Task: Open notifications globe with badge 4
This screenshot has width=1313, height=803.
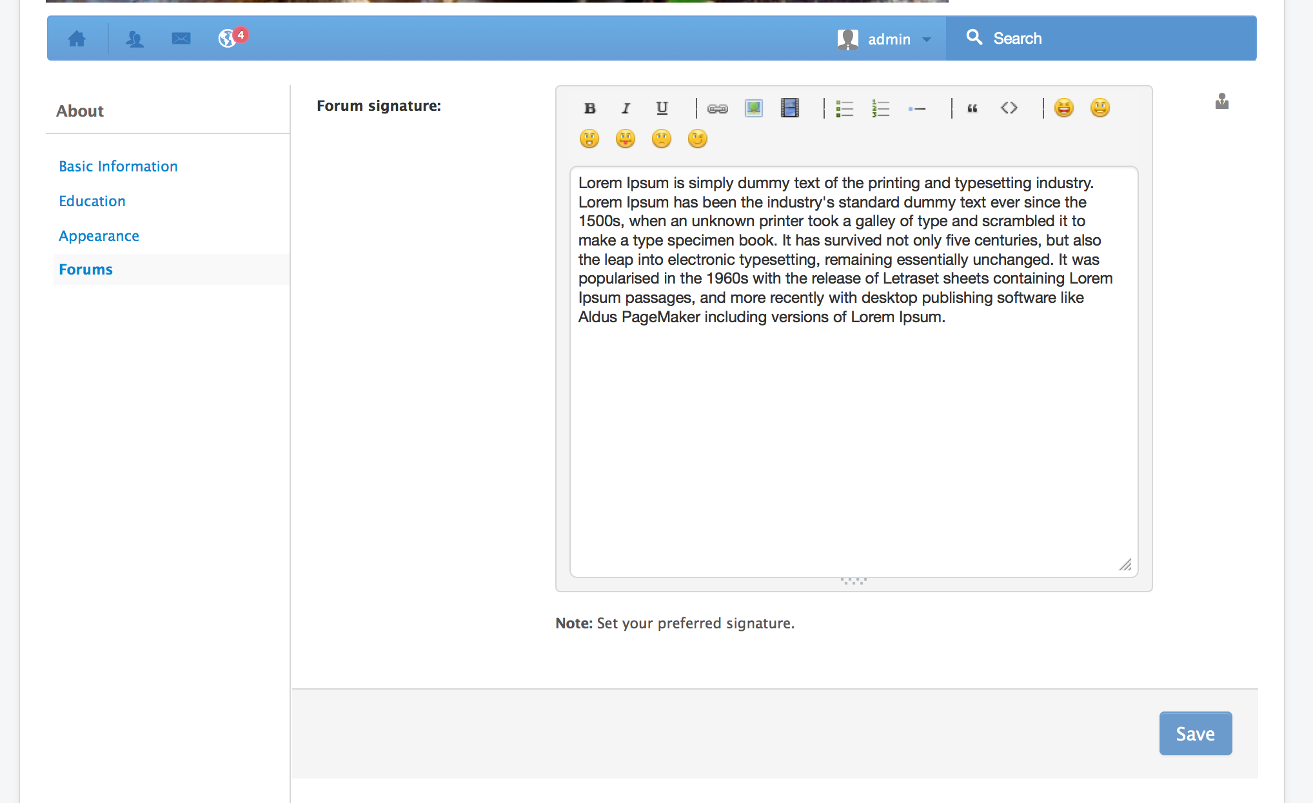Action: coord(228,39)
